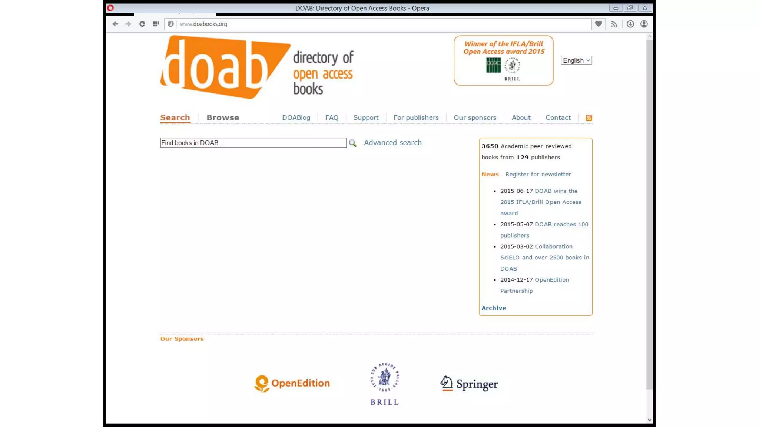Reload the page with refresh icon

[x=142, y=24]
